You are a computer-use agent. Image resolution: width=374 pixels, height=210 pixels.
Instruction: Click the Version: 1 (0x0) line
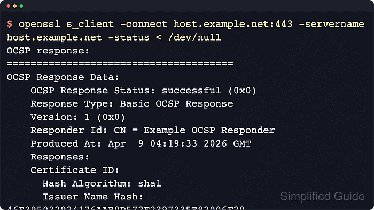click(78, 117)
